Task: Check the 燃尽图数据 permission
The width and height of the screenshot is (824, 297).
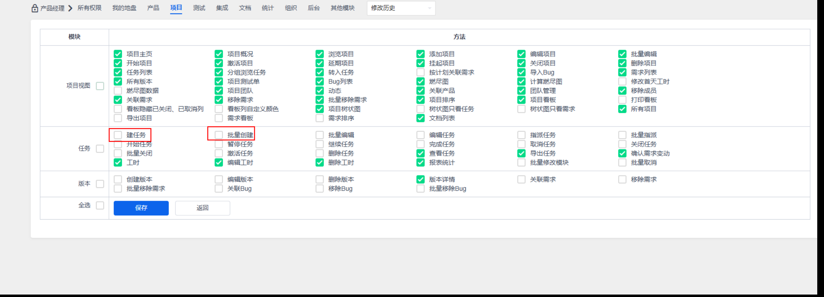Action: click(x=118, y=91)
